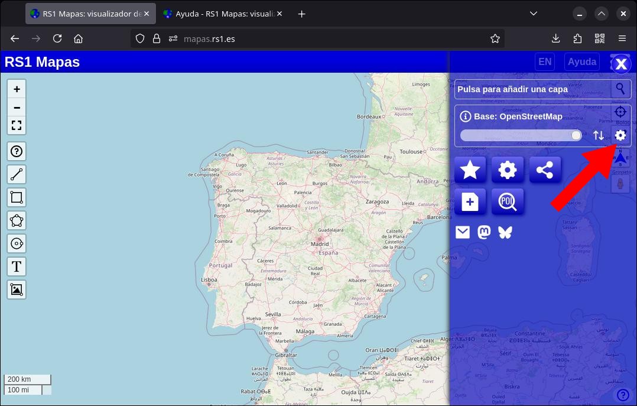Screen dimensions: 637x406
Task: Click the Sevilla label on the map
Action: click(273, 314)
